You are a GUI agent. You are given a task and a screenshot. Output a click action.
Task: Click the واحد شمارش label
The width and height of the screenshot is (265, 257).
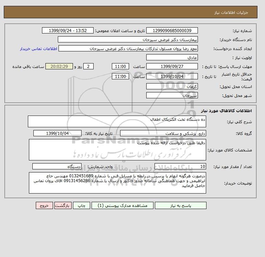click(x=100, y=167)
